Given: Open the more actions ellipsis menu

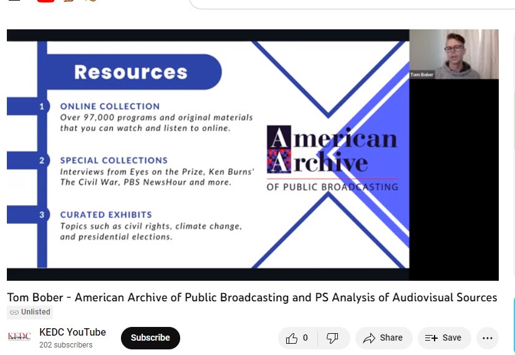Looking at the screenshot, I should [488, 338].
